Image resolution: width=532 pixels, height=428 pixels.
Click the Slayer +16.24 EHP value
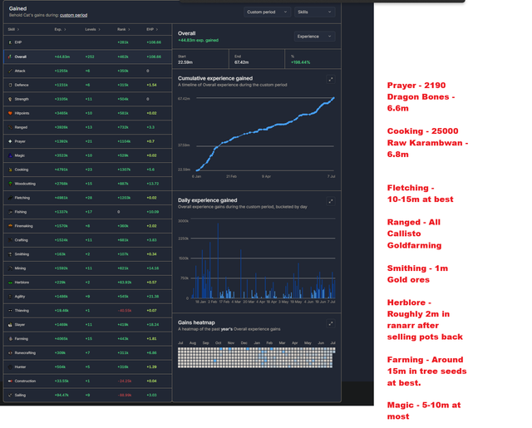click(x=152, y=325)
